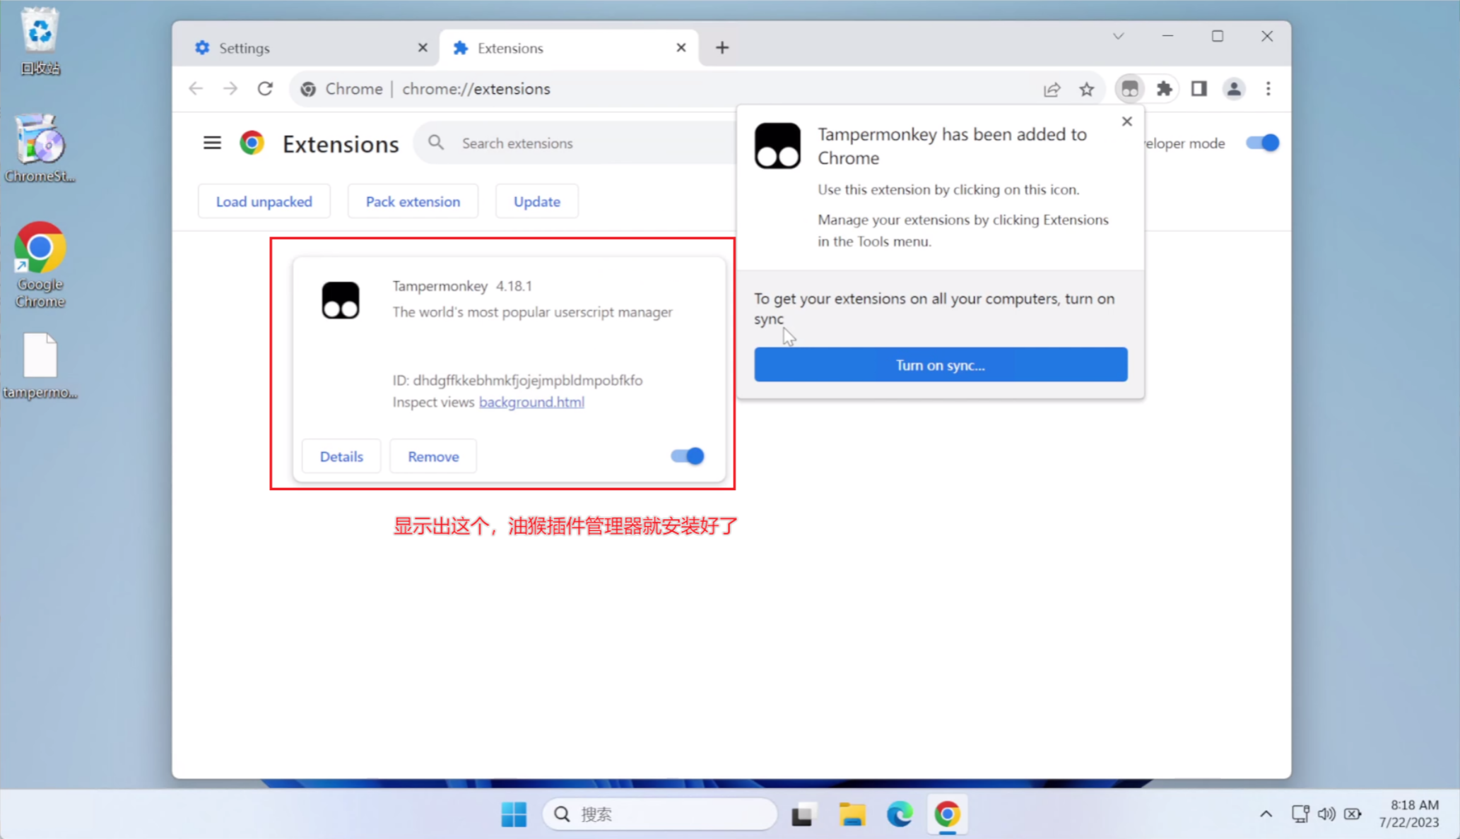
Task: Click the Tampermonkey extension ID text
Action: [517, 380]
